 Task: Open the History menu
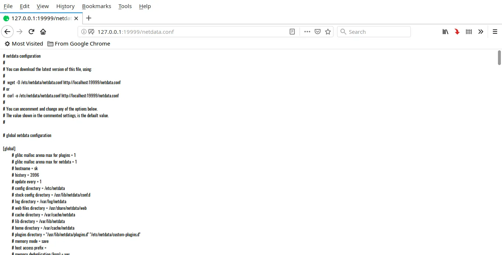[66, 6]
